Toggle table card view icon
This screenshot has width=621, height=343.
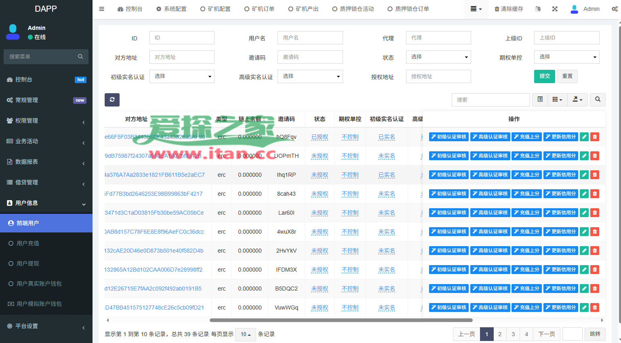(540, 99)
